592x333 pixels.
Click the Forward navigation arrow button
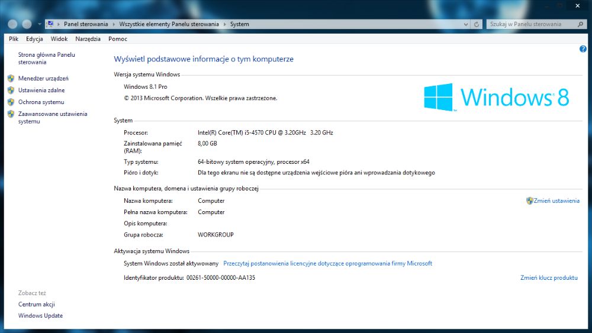click(27, 24)
